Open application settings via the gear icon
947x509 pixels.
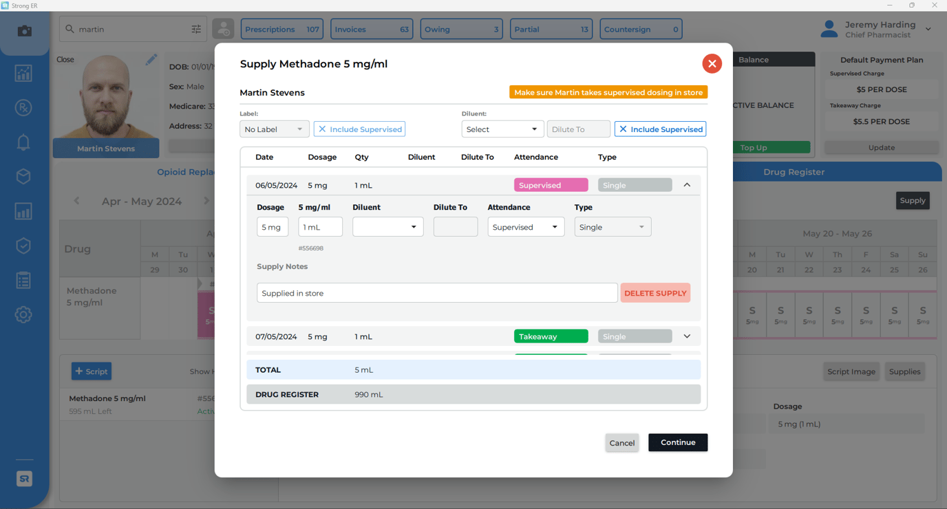[23, 314]
